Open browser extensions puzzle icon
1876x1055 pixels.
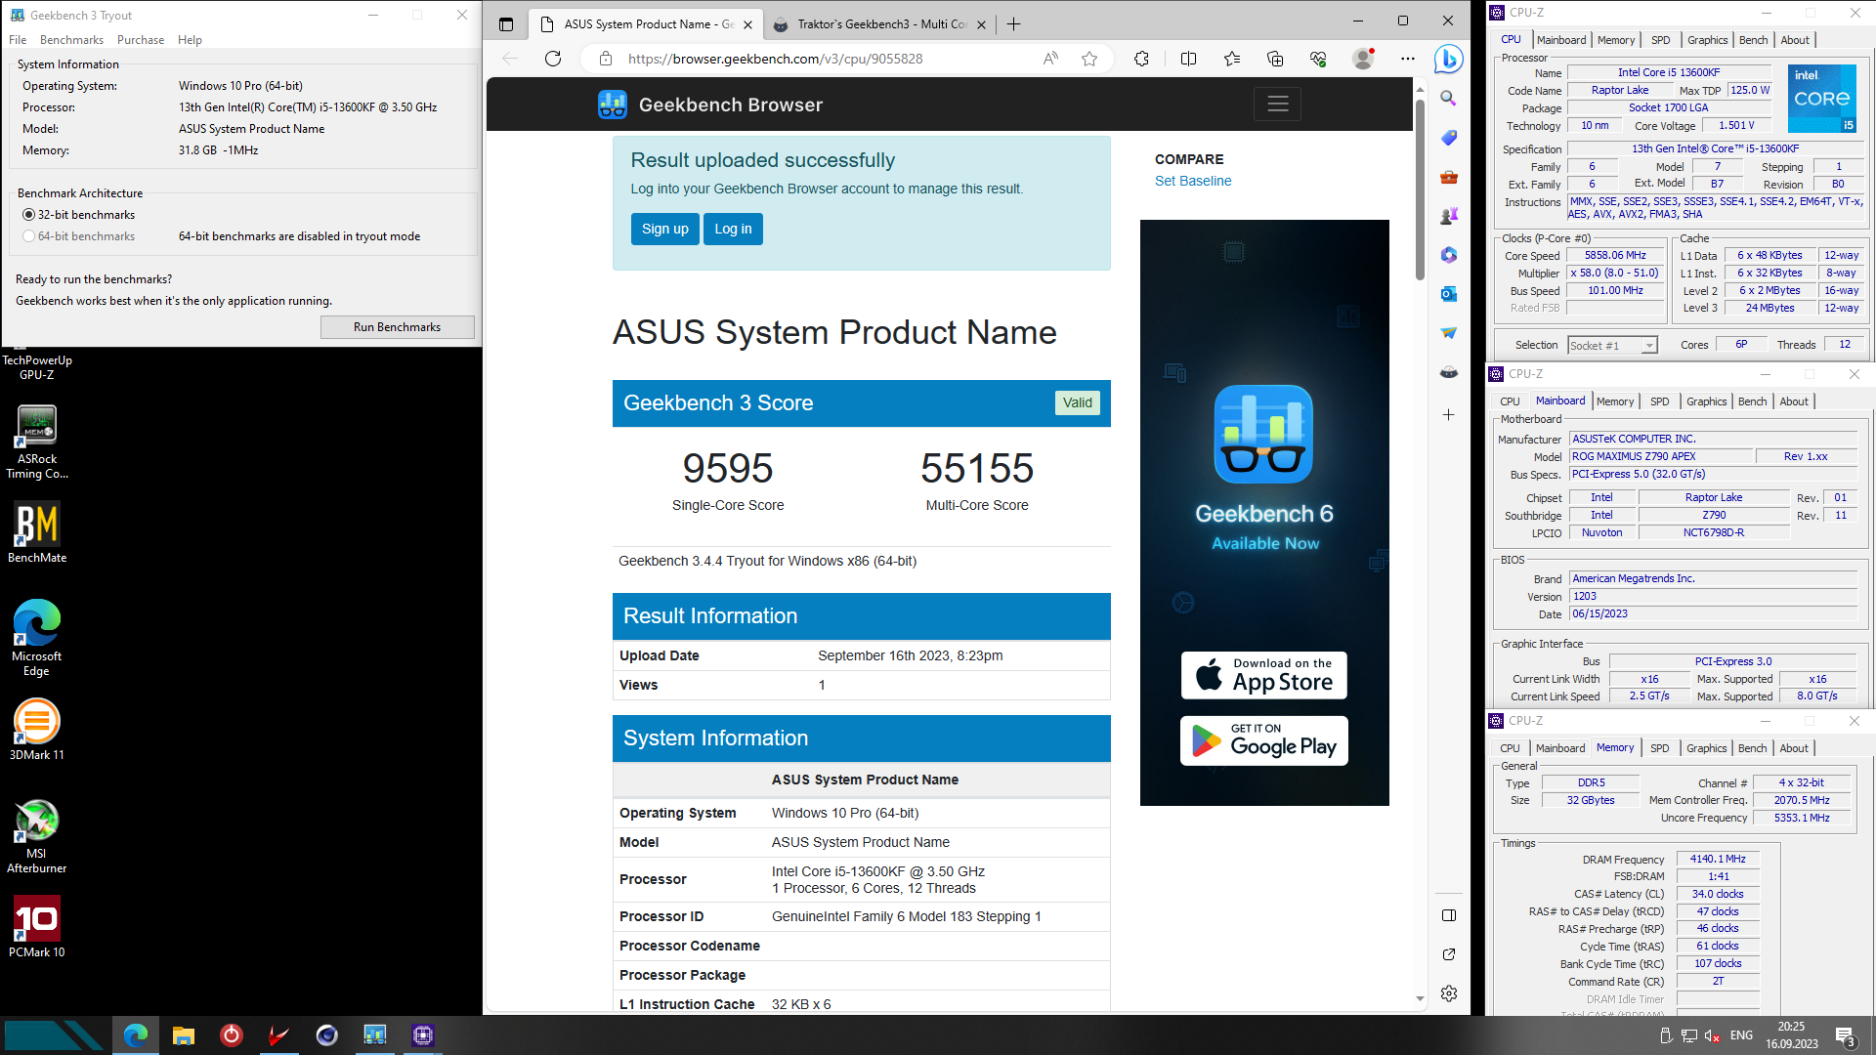coord(1141,59)
